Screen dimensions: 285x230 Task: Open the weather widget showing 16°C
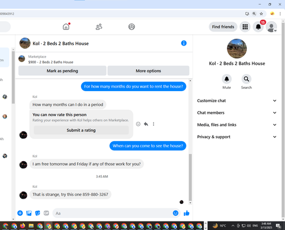coord(219,225)
